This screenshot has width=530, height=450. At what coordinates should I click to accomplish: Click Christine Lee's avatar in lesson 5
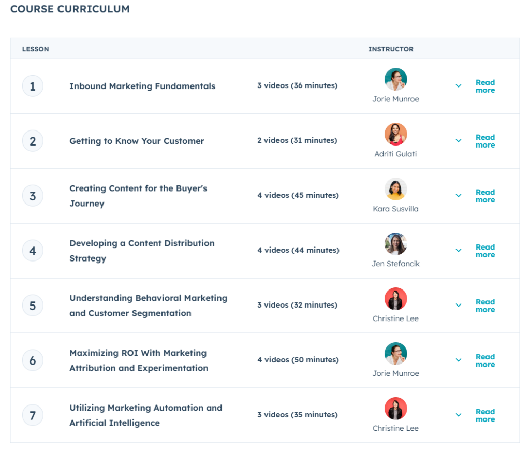(x=395, y=299)
